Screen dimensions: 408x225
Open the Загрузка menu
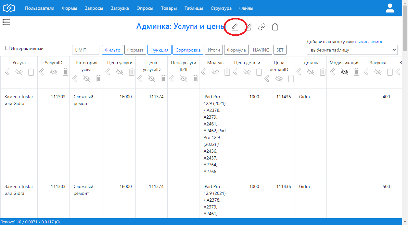[120, 8]
